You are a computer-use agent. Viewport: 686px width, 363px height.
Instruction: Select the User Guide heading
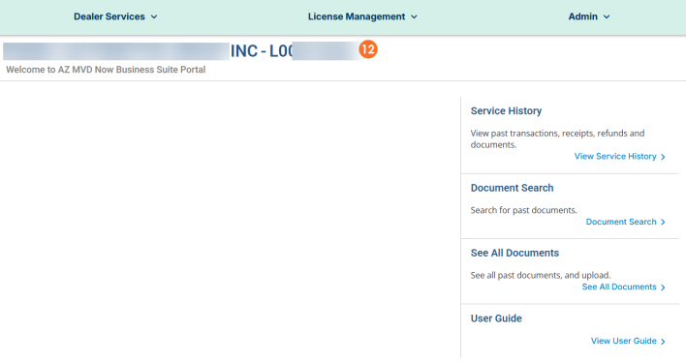pos(496,318)
